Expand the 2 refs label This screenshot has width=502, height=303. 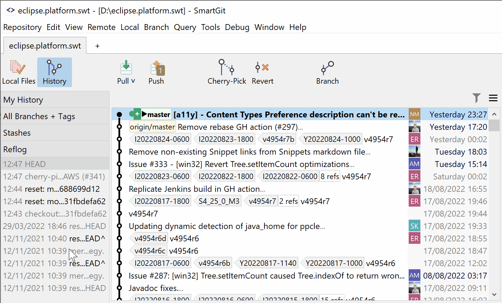click(289, 201)
